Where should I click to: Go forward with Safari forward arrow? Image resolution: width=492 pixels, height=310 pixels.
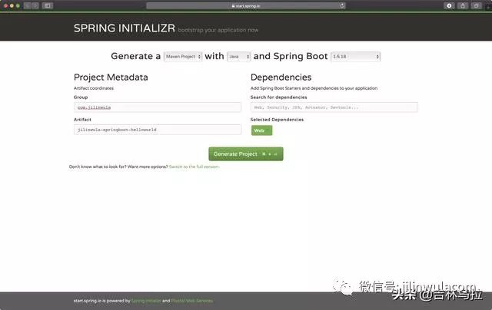pos(35,5)
